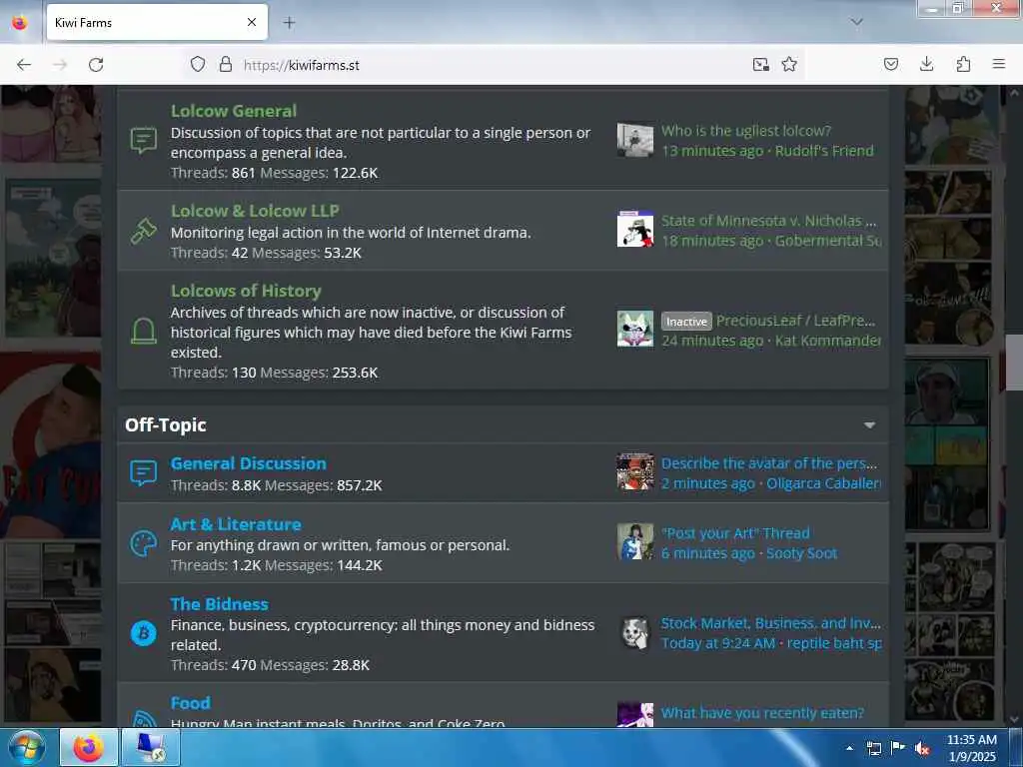Click the Off-Topic category heading
Image resolution: width=1023 pixels, height=767 pixels.
[166, 425]
